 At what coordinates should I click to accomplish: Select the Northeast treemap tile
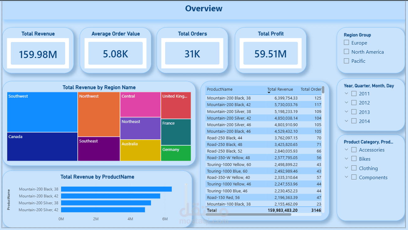point(140,128)
